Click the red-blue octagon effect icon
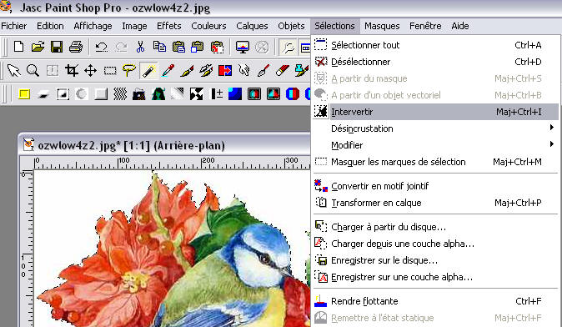 coord(293,94)
